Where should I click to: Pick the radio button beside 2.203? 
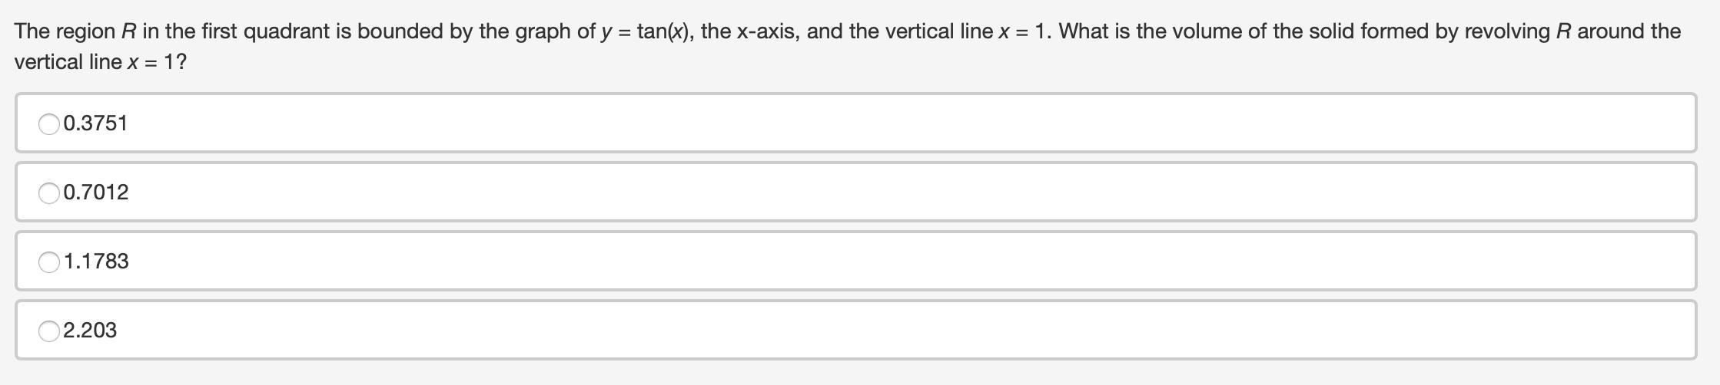pyautogui.click(x=49, y=331)
